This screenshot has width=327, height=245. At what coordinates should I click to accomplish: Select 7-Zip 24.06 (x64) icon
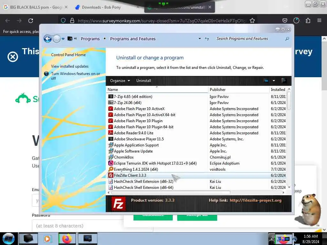pyautogui.click(x=110, y=102)
